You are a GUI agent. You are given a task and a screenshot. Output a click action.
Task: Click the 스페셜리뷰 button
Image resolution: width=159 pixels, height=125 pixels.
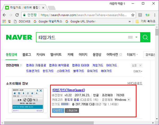72,110
